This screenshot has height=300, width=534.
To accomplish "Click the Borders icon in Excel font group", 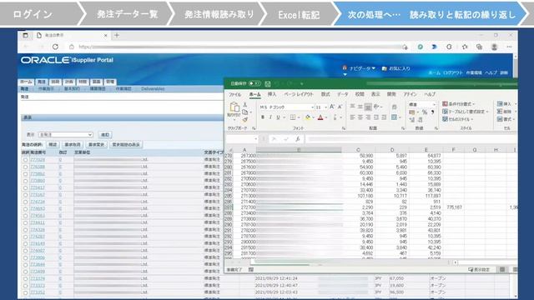I will pos(293,117).
